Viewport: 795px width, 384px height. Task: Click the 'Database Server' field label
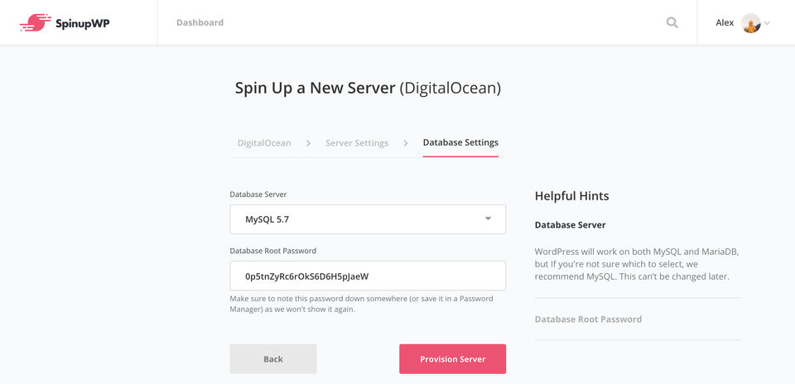click(x=258, y=194)
